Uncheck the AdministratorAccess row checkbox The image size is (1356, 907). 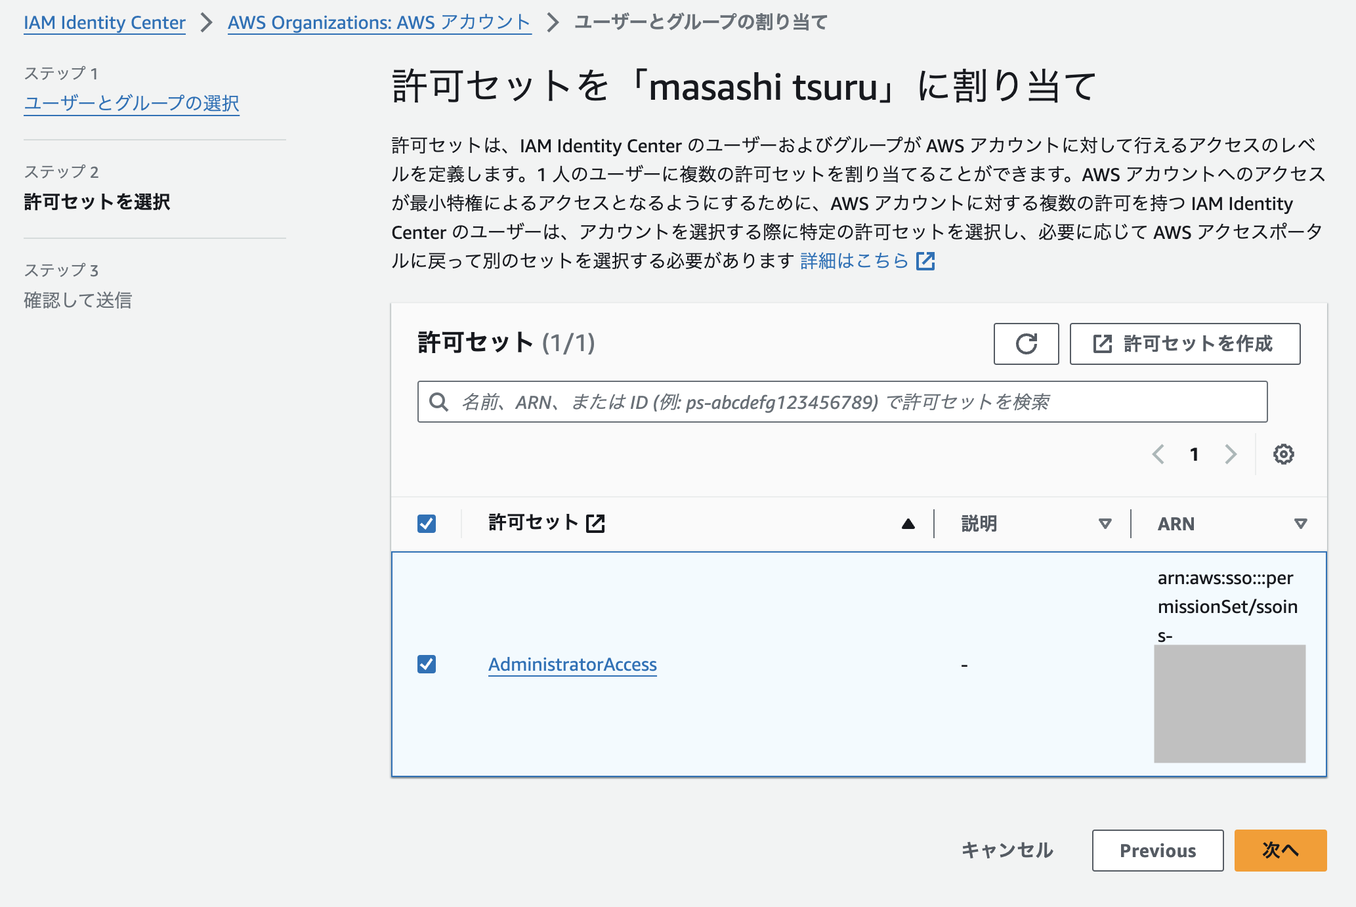(427, 664)
